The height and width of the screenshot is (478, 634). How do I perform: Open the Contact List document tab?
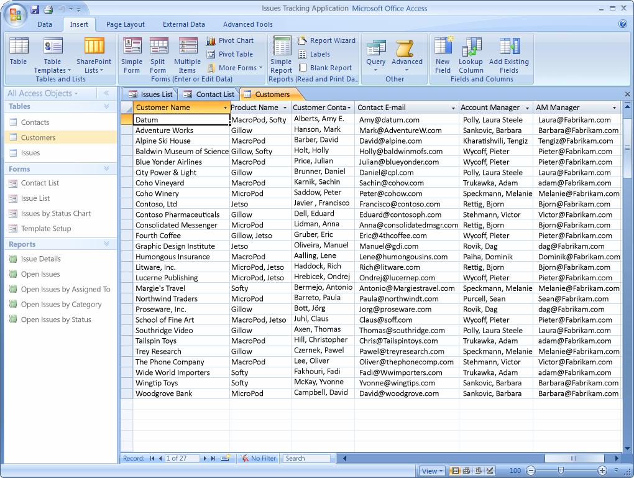209,94
